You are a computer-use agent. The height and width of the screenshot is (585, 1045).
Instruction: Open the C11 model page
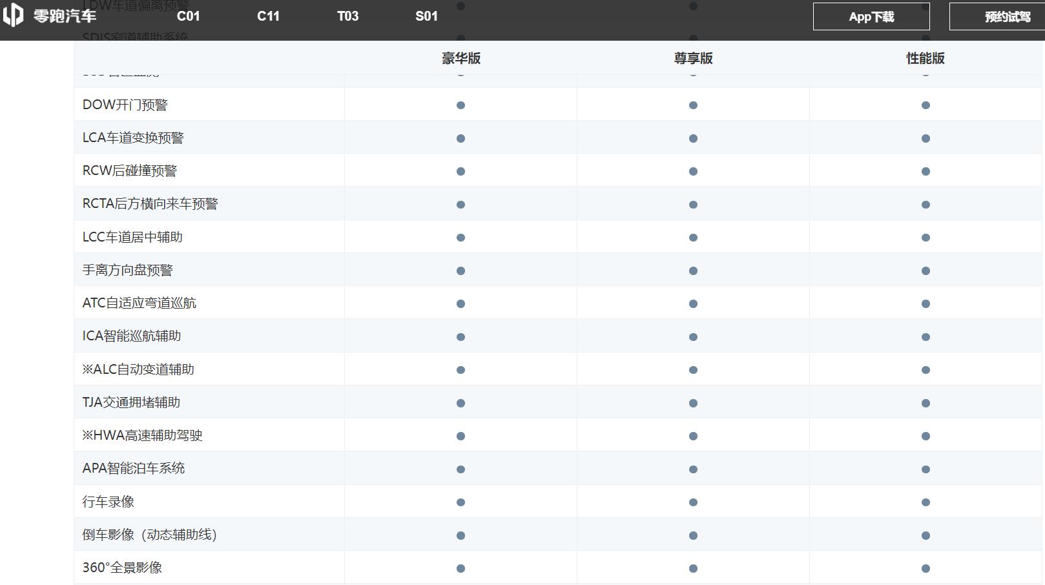click(x=268, y=16)
